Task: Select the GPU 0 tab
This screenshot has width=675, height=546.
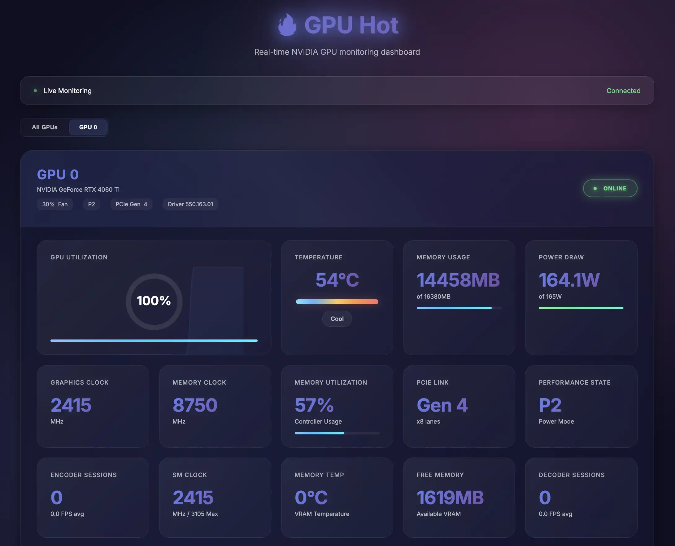Action: 88,127
